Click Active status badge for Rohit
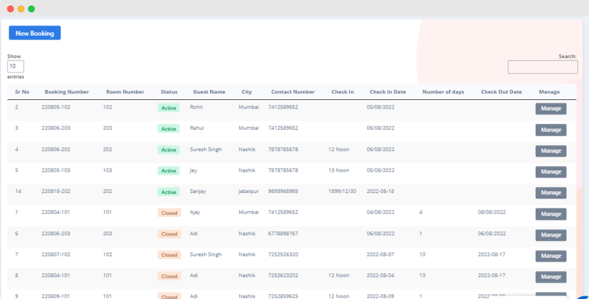Viewport: 589px width, 299px height. [169, 108]
